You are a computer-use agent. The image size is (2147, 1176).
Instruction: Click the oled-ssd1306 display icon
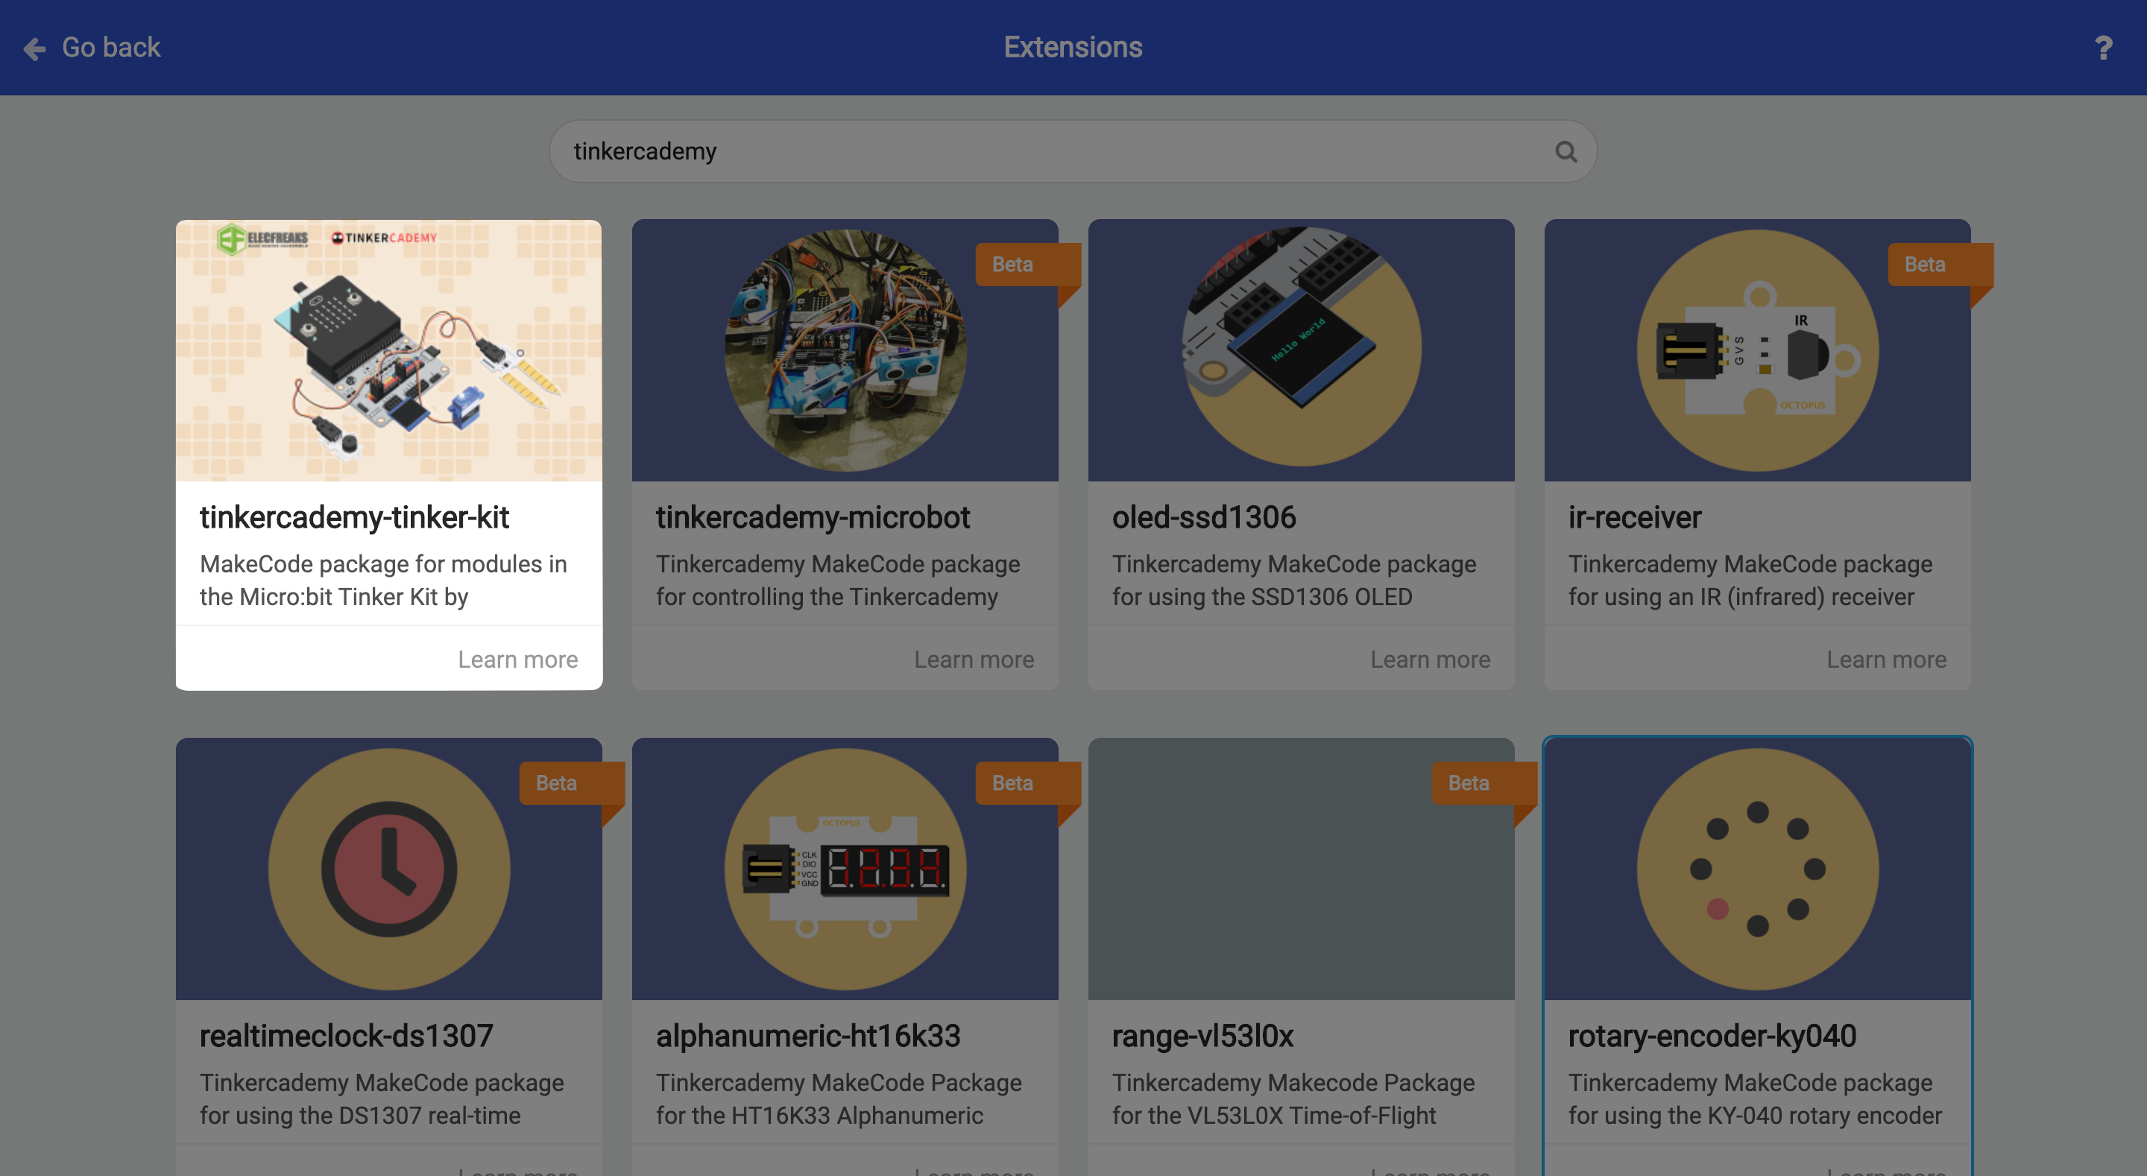tap(1300, 348)
